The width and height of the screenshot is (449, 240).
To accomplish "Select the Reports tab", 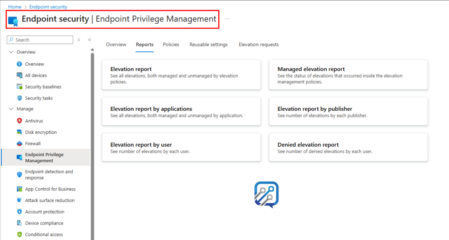I will (x=145, y=44).
